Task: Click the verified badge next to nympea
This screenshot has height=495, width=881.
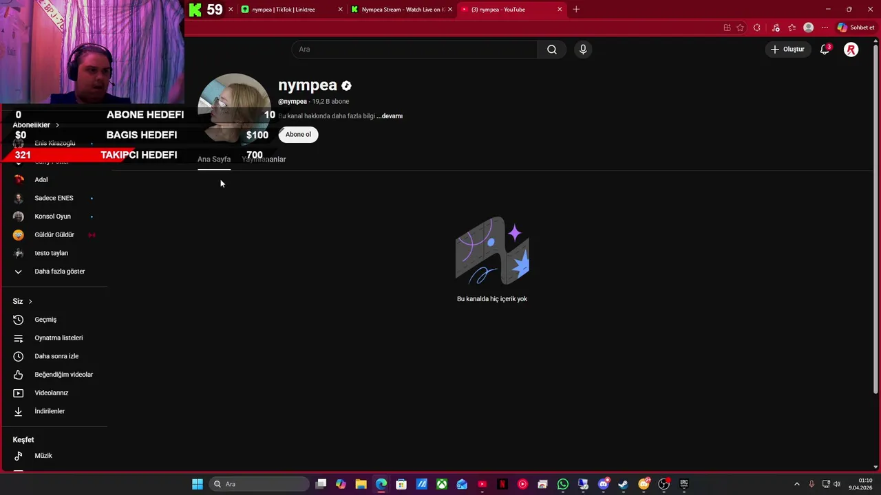Action: click(x=346, y=86)
